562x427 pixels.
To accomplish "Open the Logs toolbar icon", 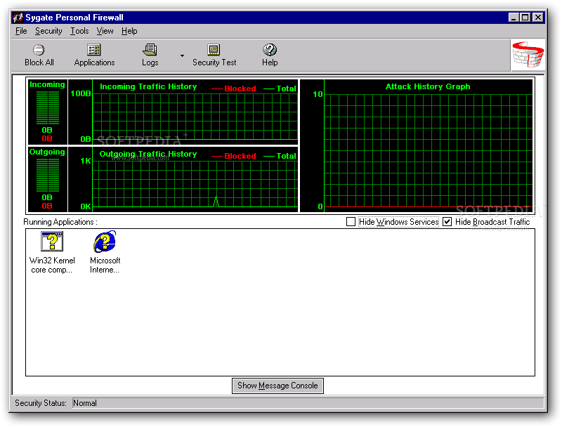I will tap(150, 50).
